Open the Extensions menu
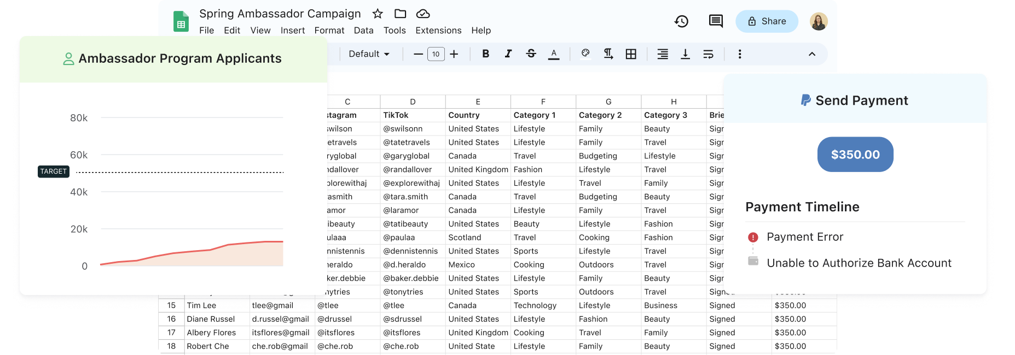The width and height of the screenshot is (1015, 355). click(438, 31)
